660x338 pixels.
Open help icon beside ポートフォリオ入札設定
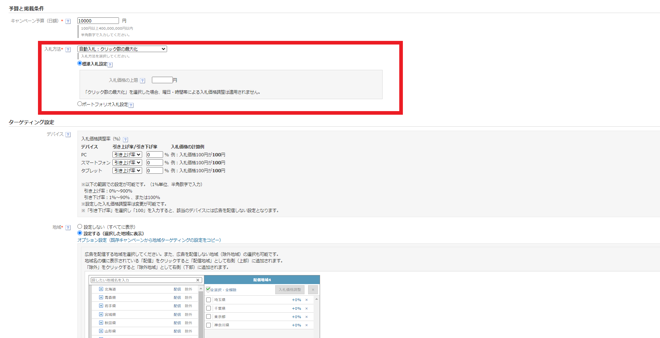coord(131,105)
